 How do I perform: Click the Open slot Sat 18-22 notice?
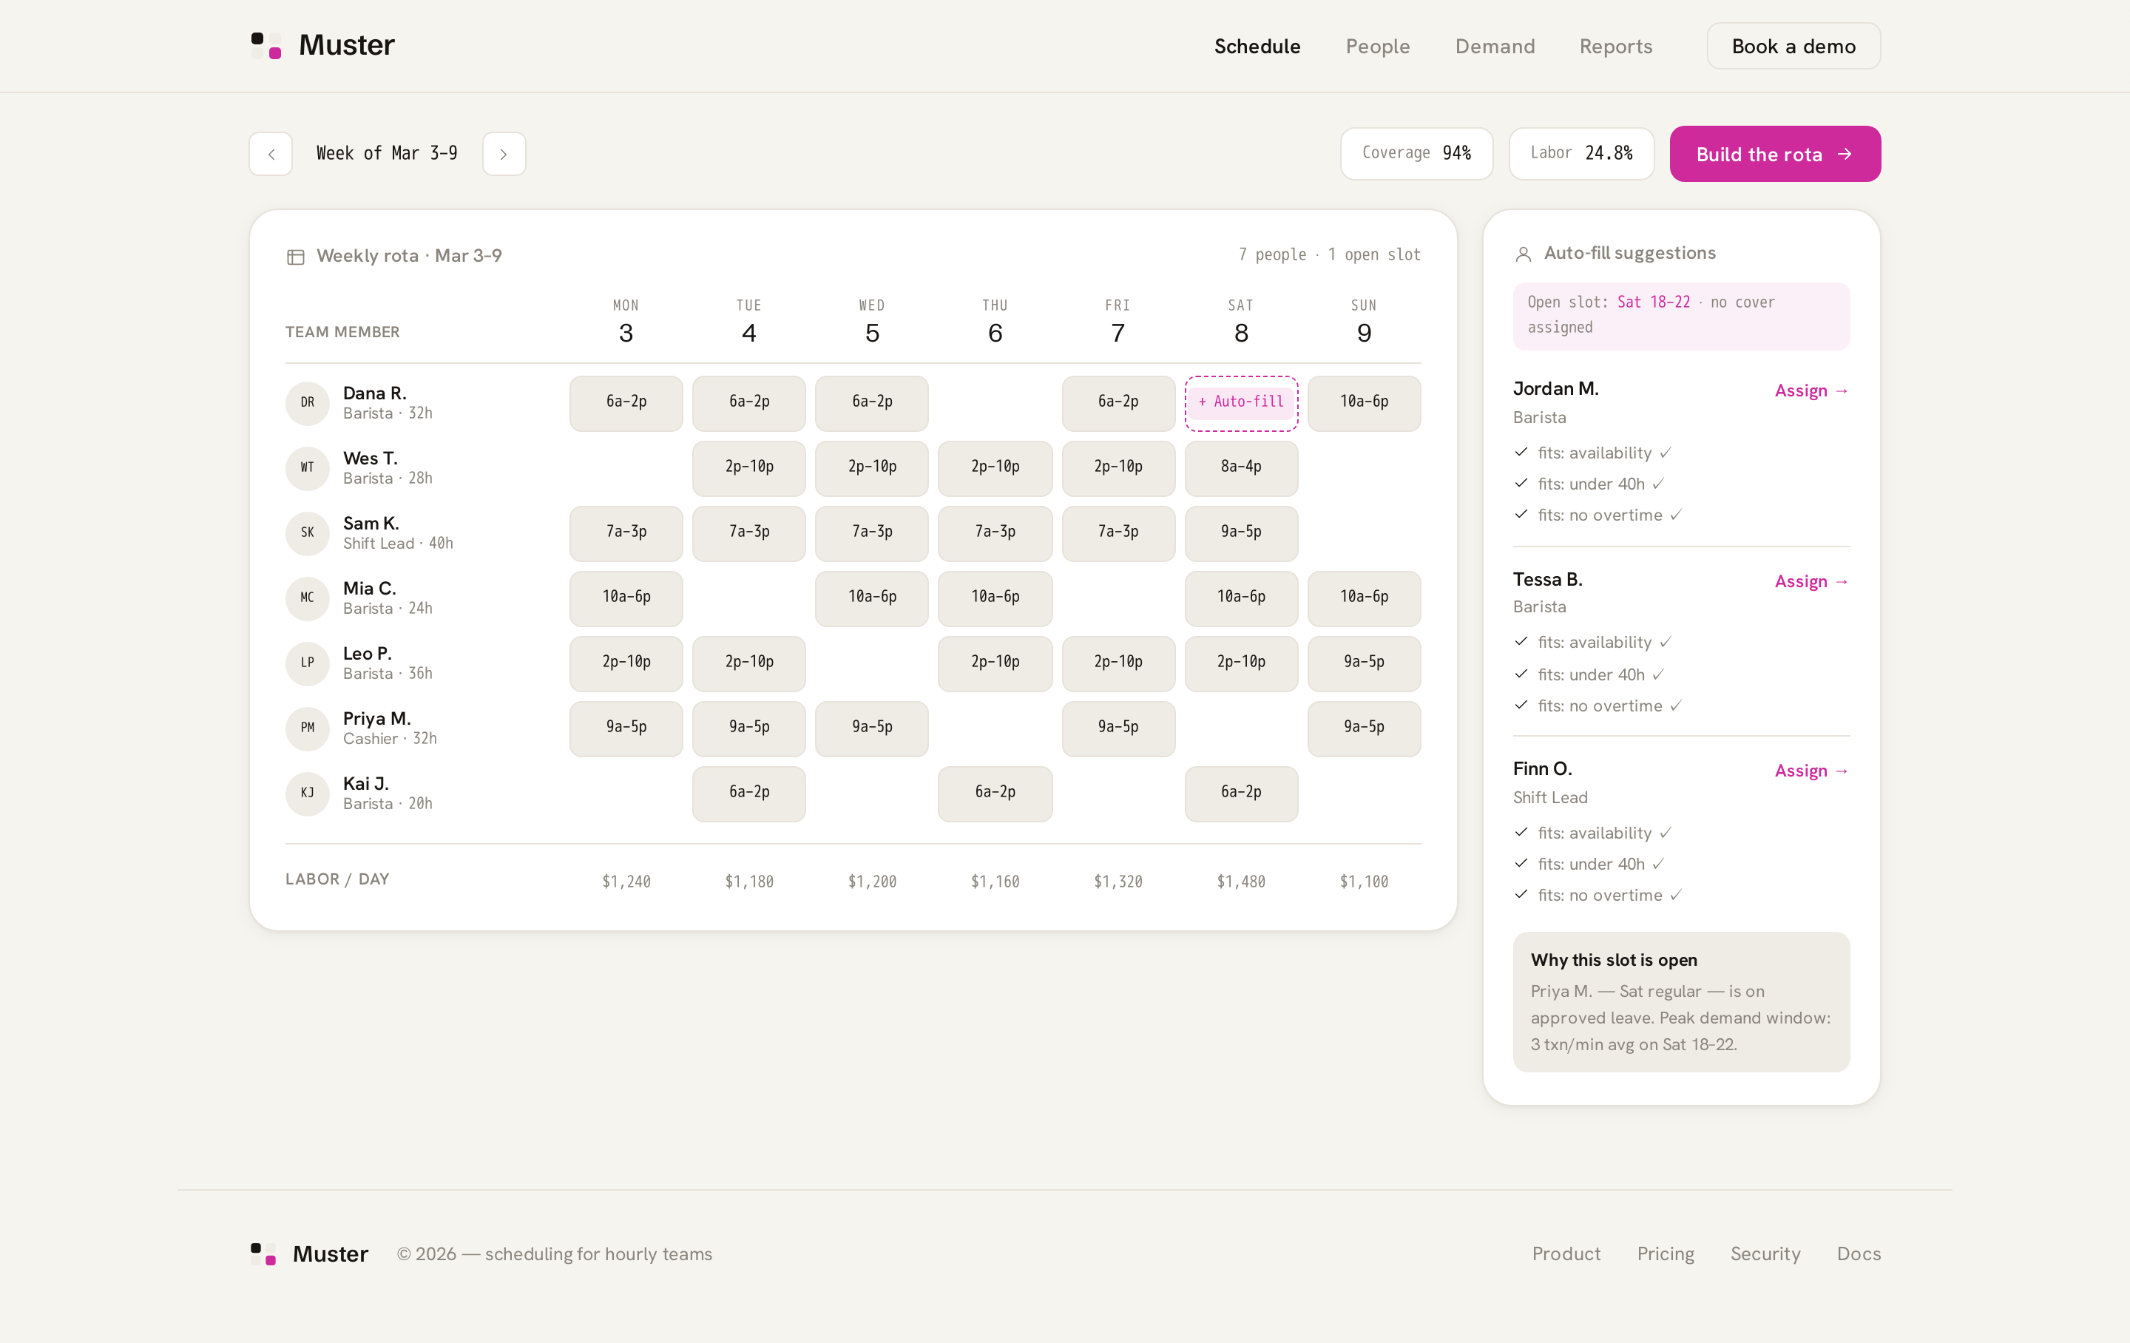point(1680,316)
